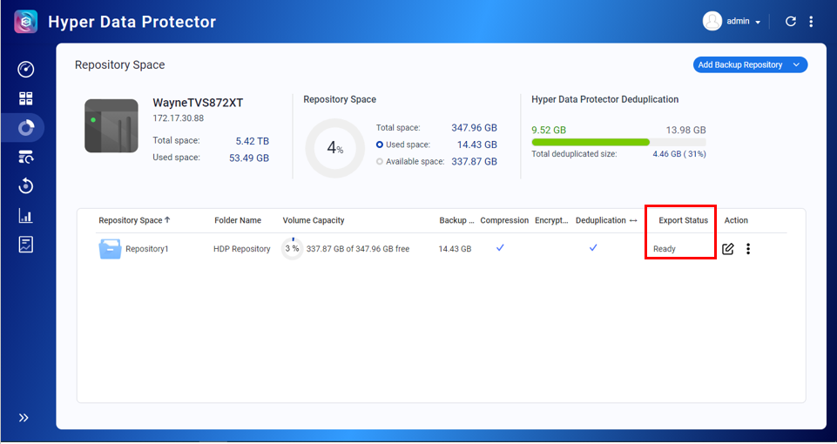Click the Folder Name column header
Image resolution: width=837 pixels, height=444 pixels.
(238, 220)
